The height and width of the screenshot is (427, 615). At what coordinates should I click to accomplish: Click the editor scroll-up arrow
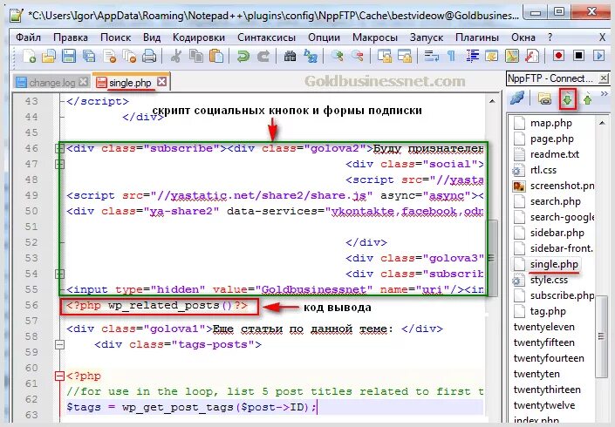click(492, 101)
